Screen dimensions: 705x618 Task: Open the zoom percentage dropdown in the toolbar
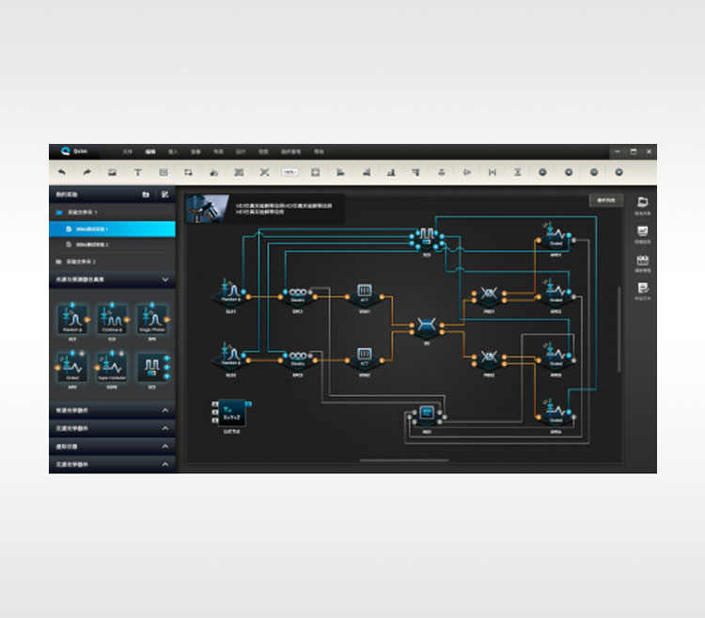coord(290,172)
